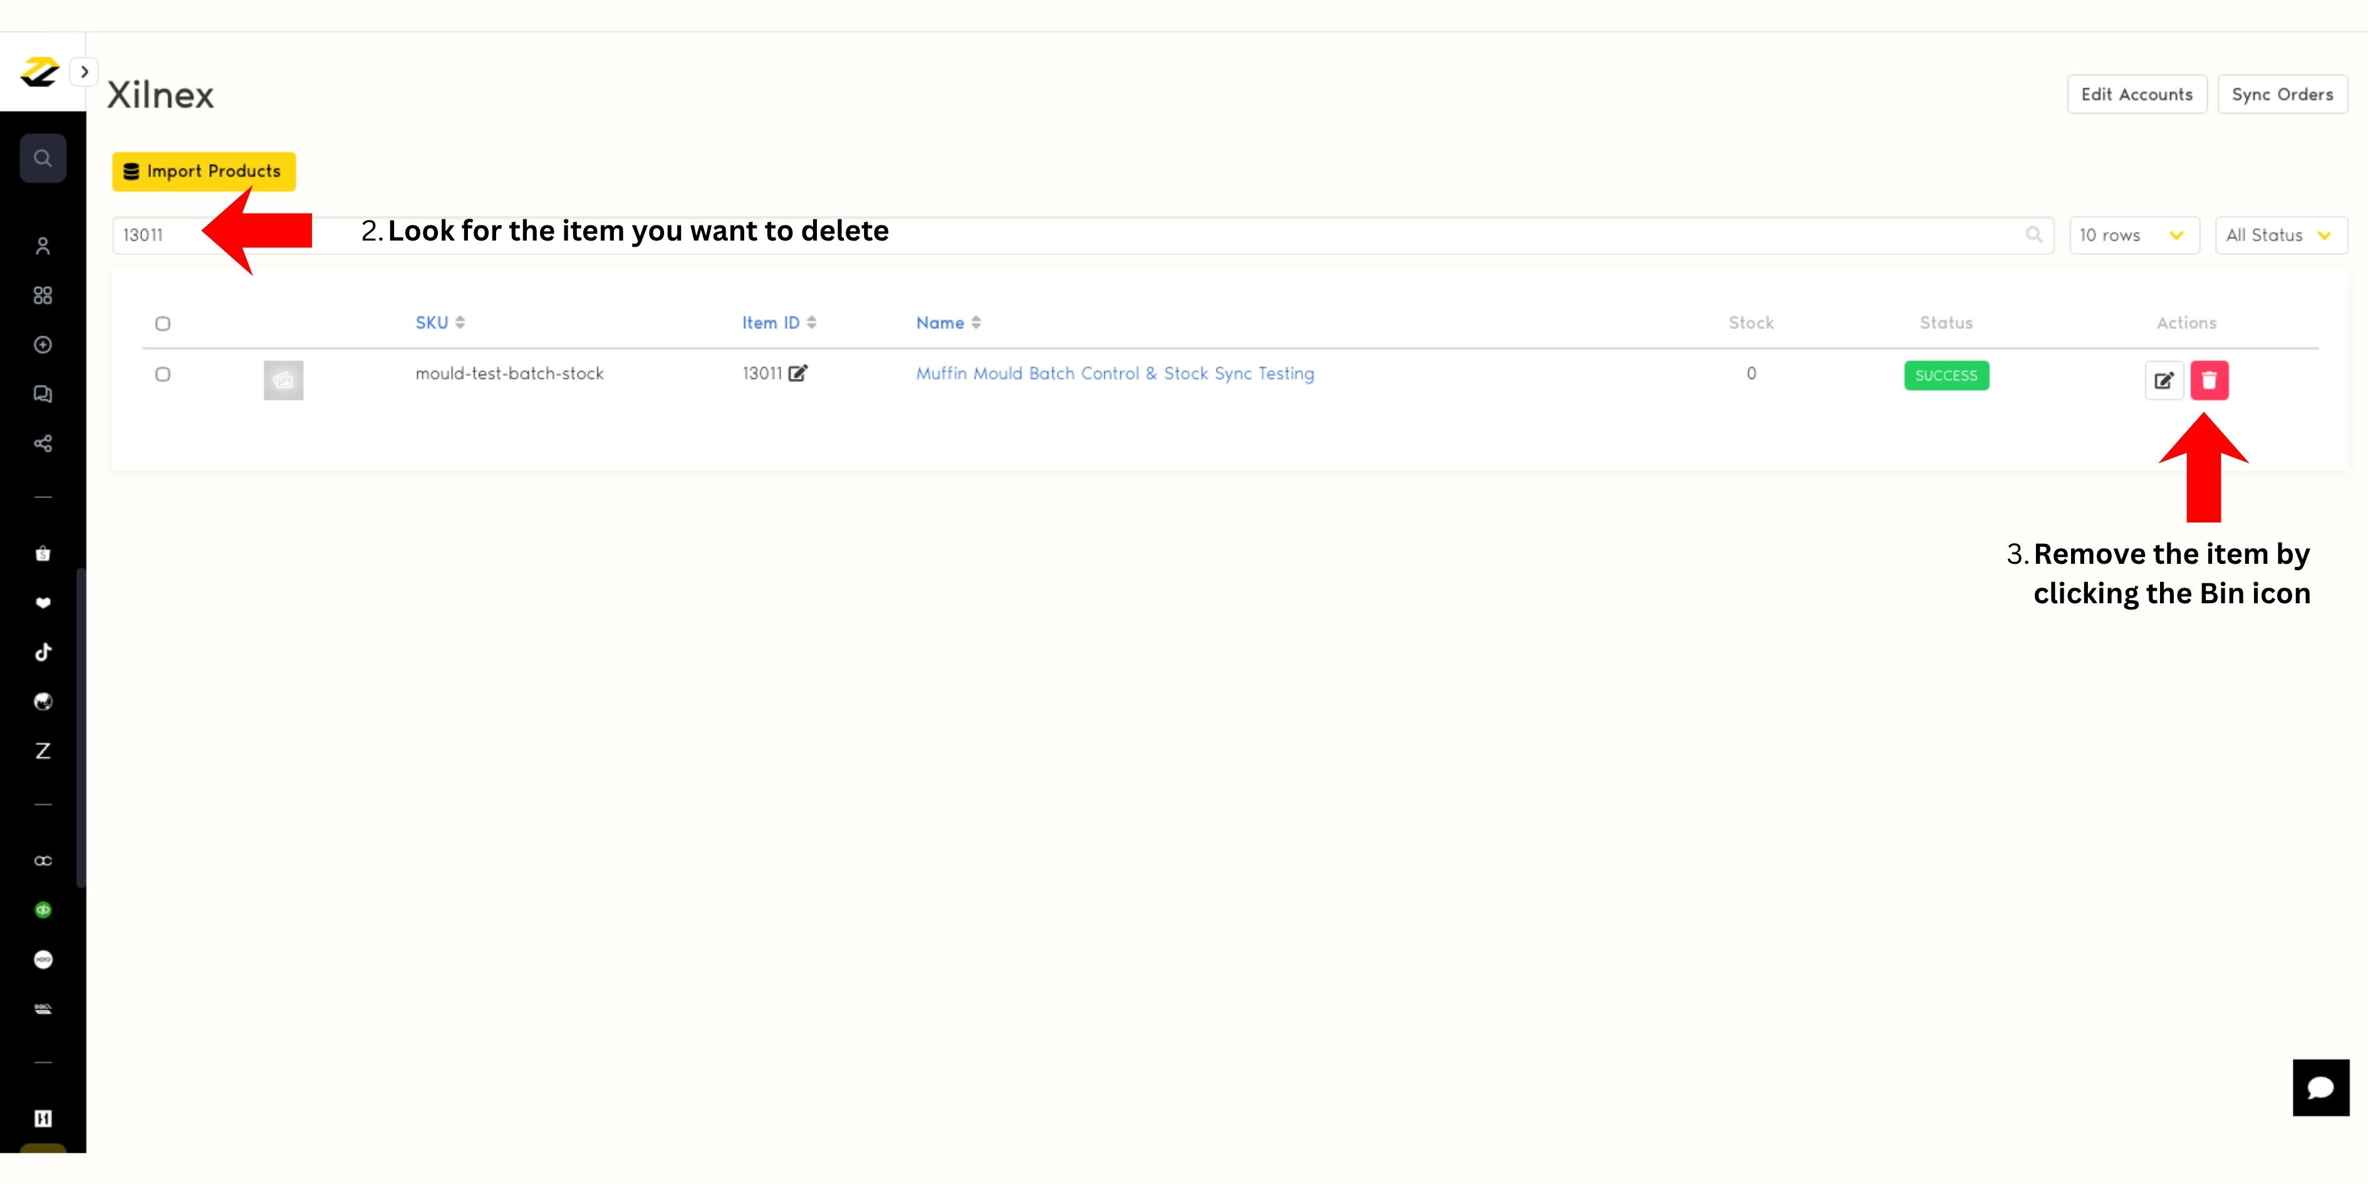2368x1184 pixels.
Task: Tick the select-all header checkbox
Action: tap(163, 324)
